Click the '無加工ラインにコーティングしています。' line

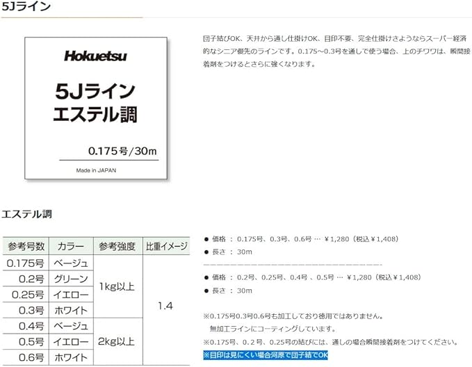[272, 329]
